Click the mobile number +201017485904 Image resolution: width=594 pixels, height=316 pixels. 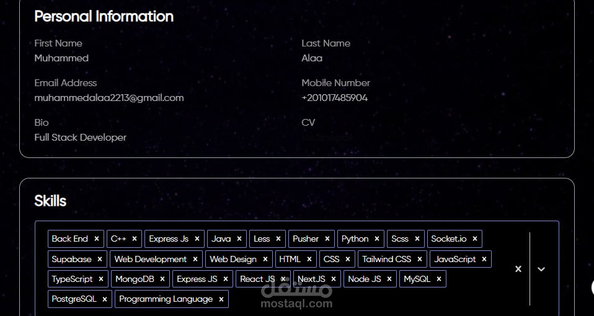click(334, 98)
